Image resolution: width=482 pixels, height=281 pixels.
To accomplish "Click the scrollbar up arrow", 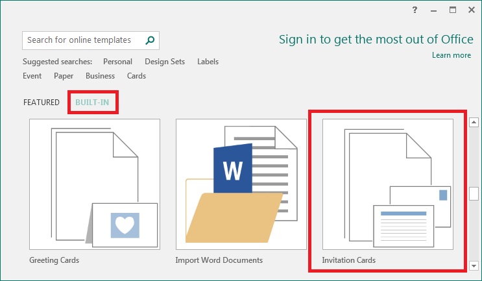I will click(x=474, y=122).
